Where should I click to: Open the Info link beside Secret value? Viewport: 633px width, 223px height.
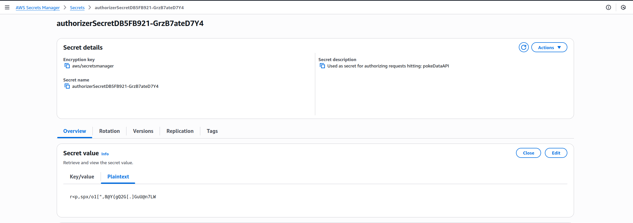pyautogui.click(x=105, y=154)
